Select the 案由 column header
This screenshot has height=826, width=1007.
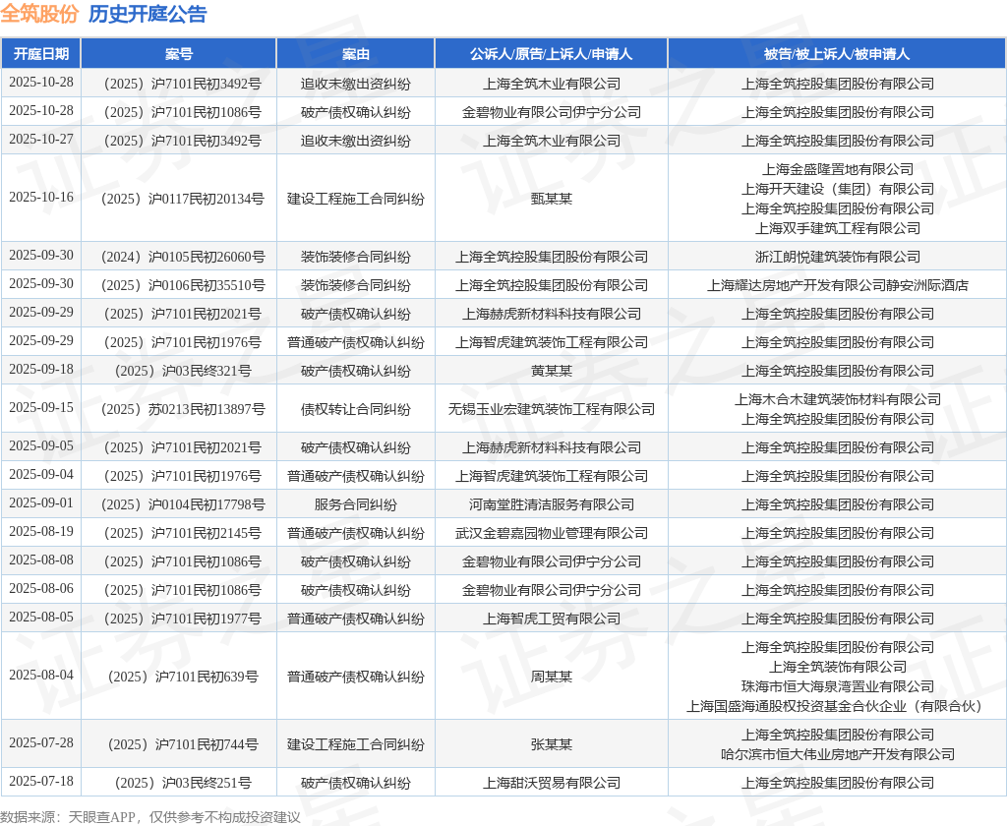(356, 54)
